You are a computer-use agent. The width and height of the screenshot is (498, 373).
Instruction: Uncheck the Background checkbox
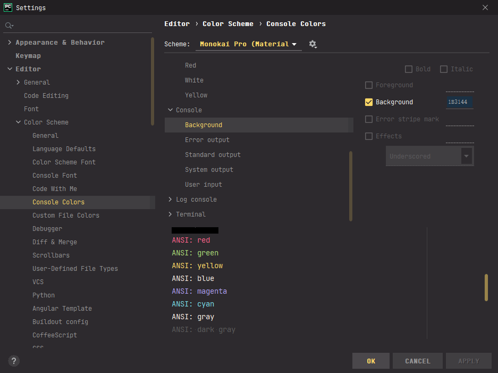tap(369, 102)
